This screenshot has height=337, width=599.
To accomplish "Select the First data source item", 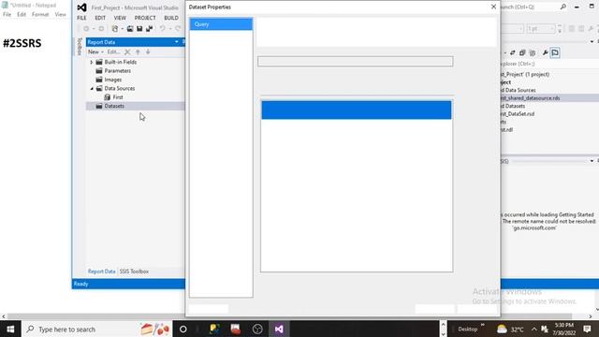I will [x=118, y=97].
